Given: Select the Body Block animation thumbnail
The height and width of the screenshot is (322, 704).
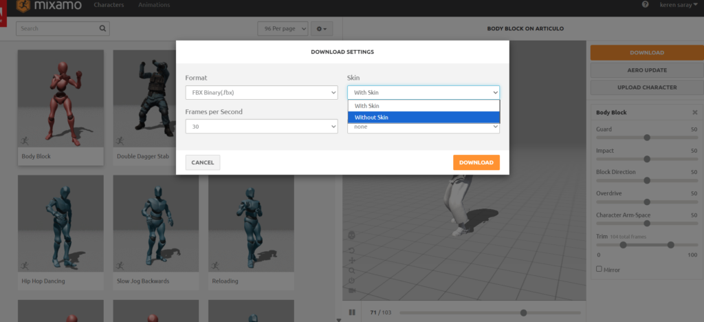Looking at the screenshot, I should point(60,98).
